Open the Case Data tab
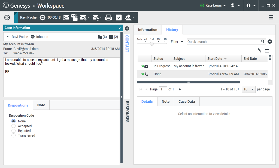This screenshot has width=279, height=168. pos(187,101)
